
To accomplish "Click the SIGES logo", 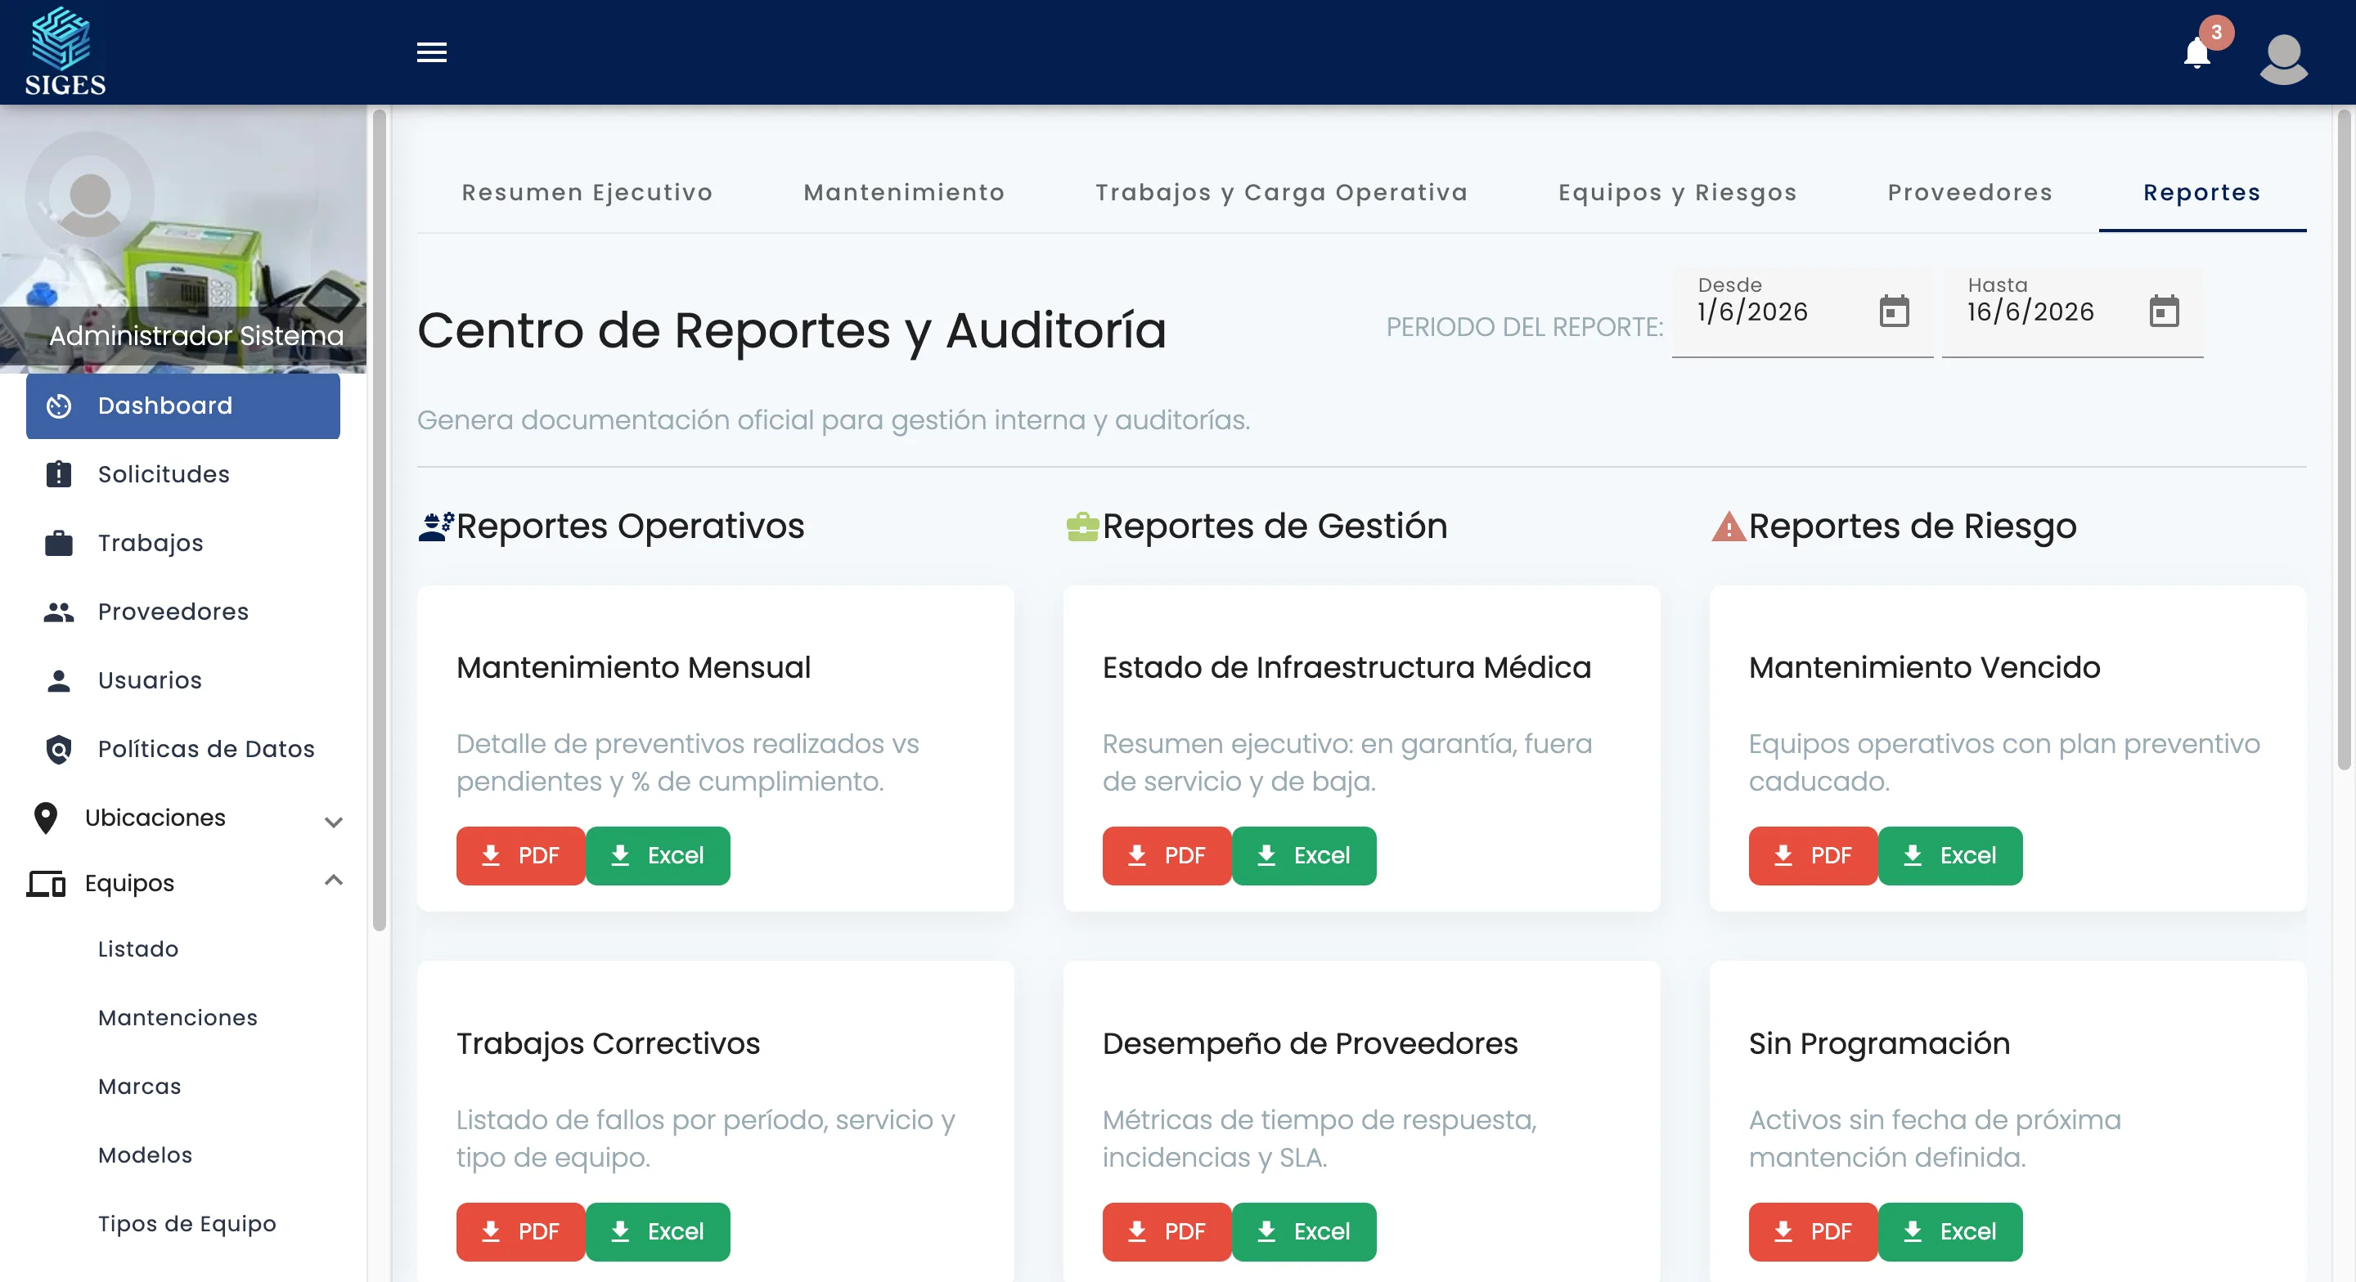I will tap(64, 52).
